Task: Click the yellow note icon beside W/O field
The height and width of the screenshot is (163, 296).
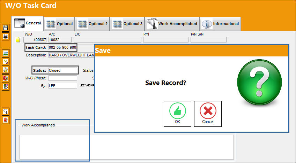Action: 18,40
